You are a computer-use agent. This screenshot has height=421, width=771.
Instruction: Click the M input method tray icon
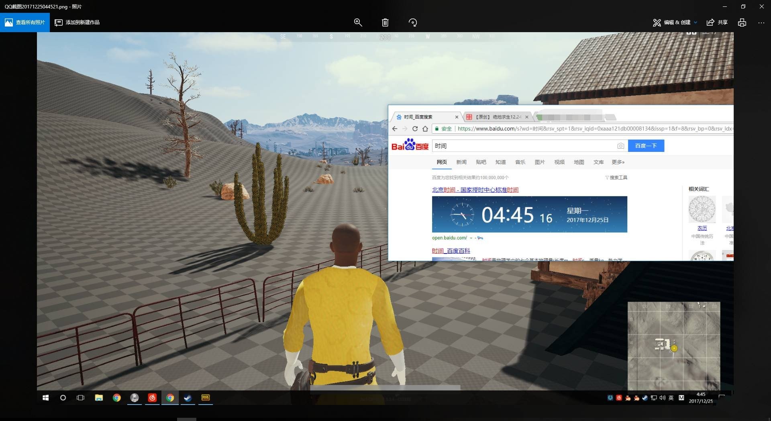coord(681,398)
